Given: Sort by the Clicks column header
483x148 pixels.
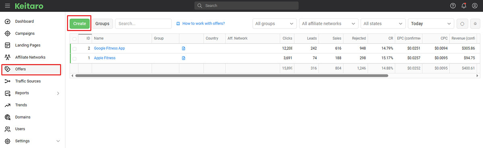Looking at the screenshot, I should [x=287, y=39].
